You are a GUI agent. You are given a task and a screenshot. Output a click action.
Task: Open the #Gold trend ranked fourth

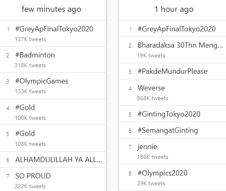[25, 108]
